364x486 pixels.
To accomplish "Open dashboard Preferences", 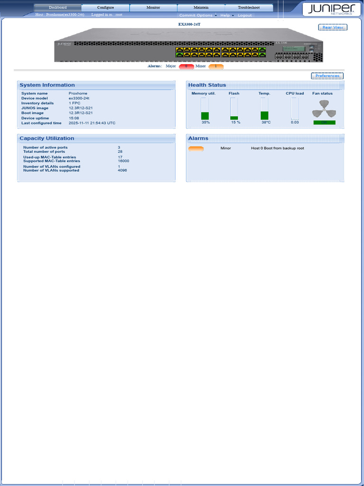I will pos(327,76).
